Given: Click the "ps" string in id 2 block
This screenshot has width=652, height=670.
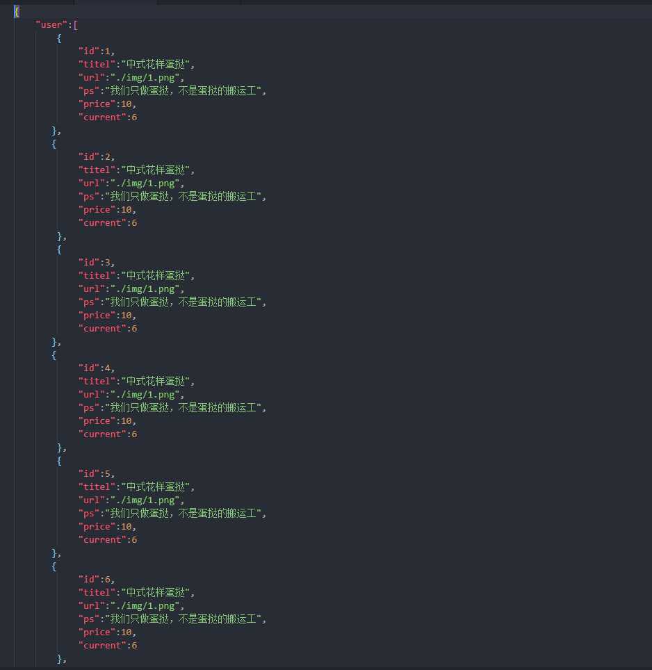Looking at the screenshot, I should pyautogui.click(x=184, y=197).
